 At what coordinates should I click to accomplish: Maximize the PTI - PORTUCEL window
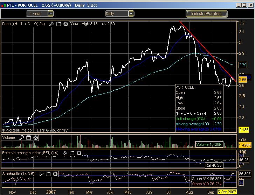244,5
